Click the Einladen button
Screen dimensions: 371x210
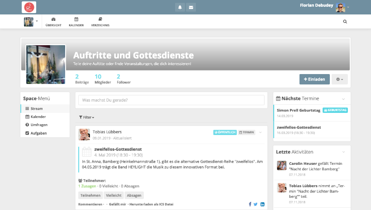(314, 79)
